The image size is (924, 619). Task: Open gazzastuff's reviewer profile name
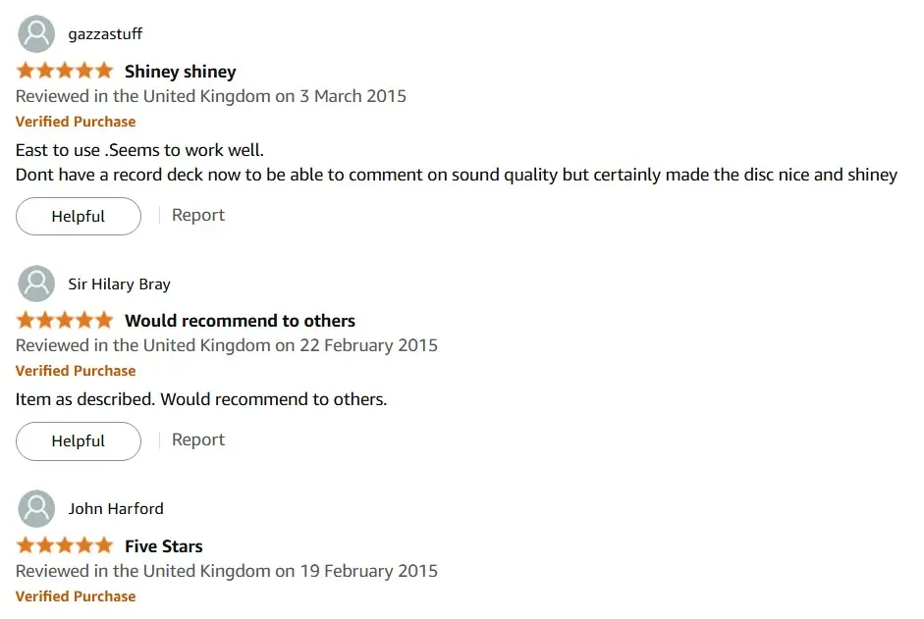click(105, 34)
